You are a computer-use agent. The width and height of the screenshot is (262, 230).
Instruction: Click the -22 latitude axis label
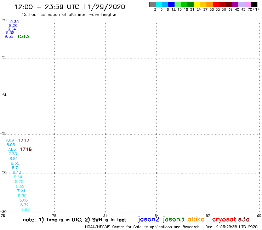(3, 57)
